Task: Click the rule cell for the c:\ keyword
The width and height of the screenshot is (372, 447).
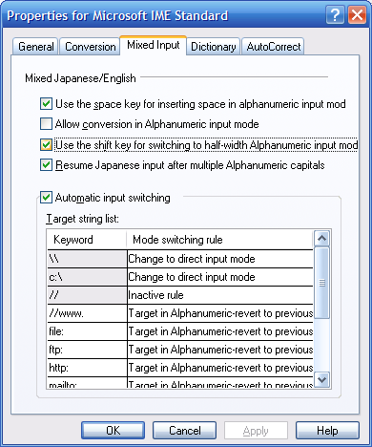Action: pos(220,277)
